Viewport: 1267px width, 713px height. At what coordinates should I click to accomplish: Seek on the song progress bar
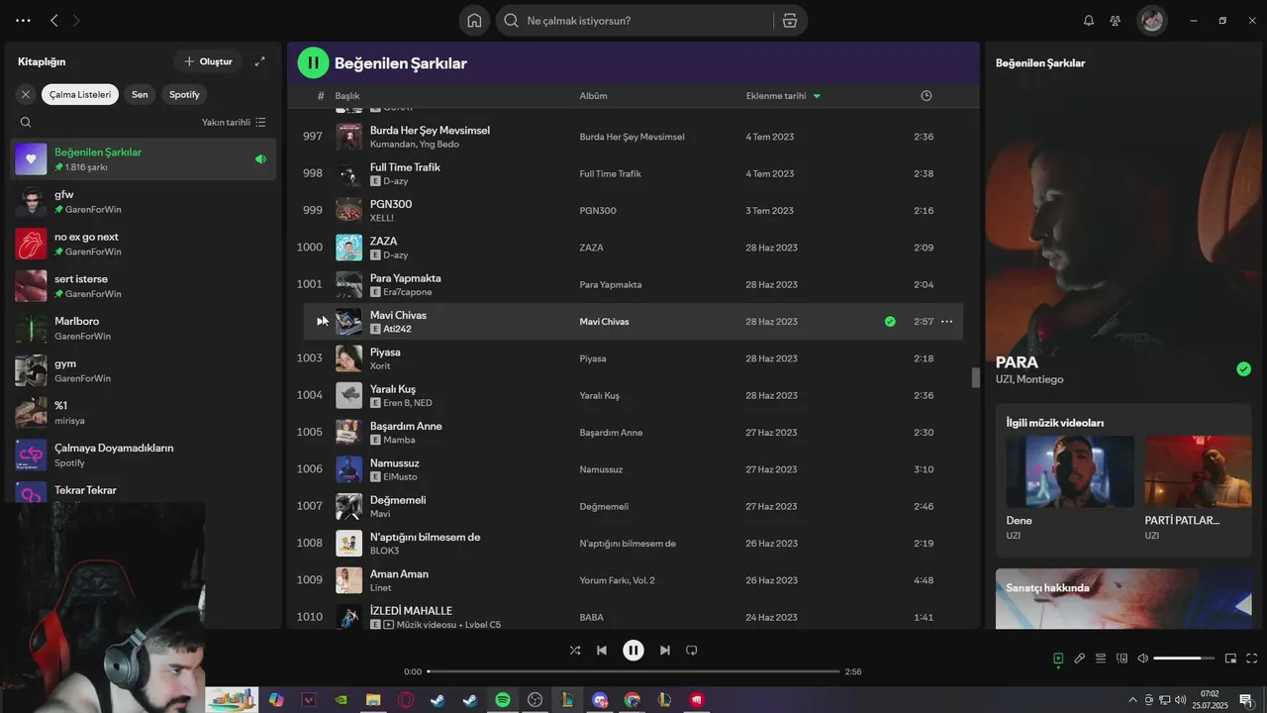(633, 671)
